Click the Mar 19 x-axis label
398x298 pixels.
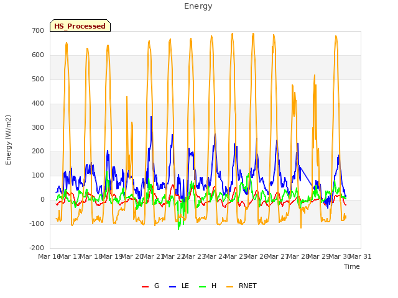click(112, 256)
